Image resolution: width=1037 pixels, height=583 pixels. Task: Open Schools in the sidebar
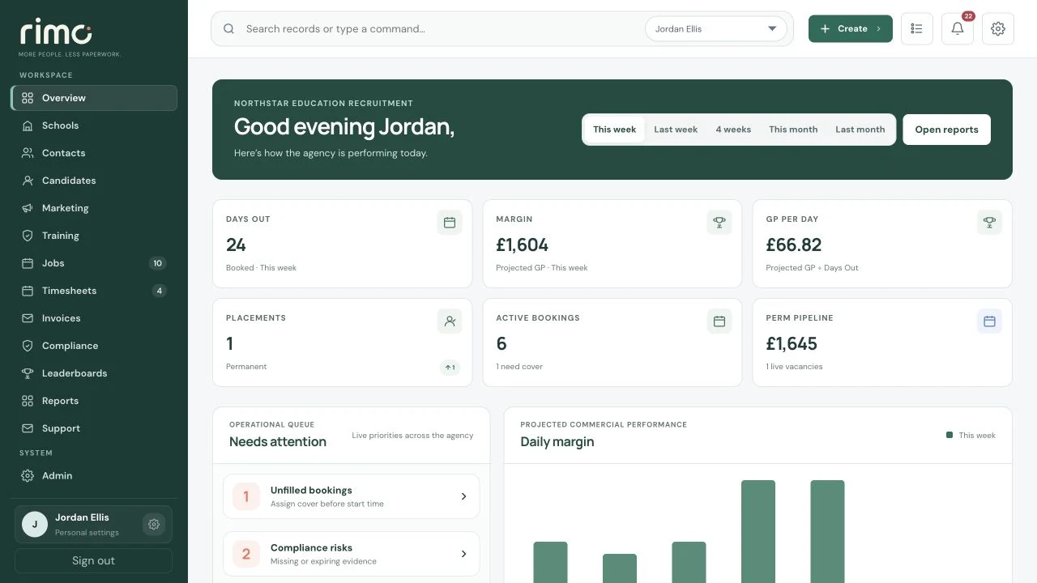click(x=94, y=126)
